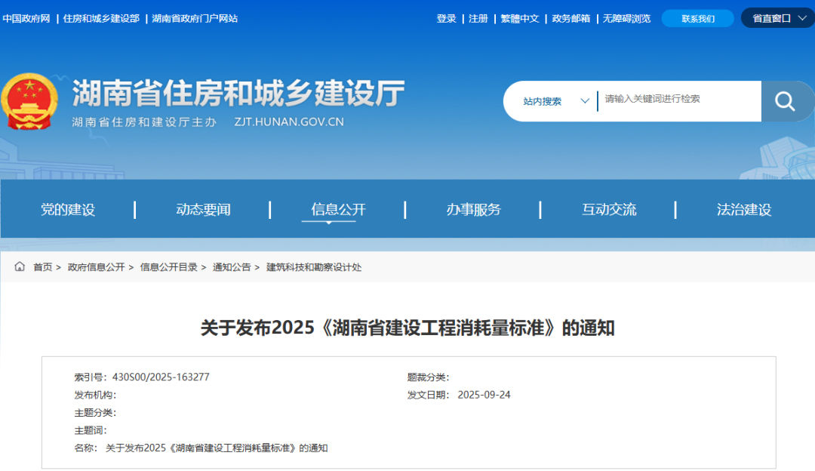Click the 注册 link
Screen dimensions: 815x471
(x=478, y=18)
